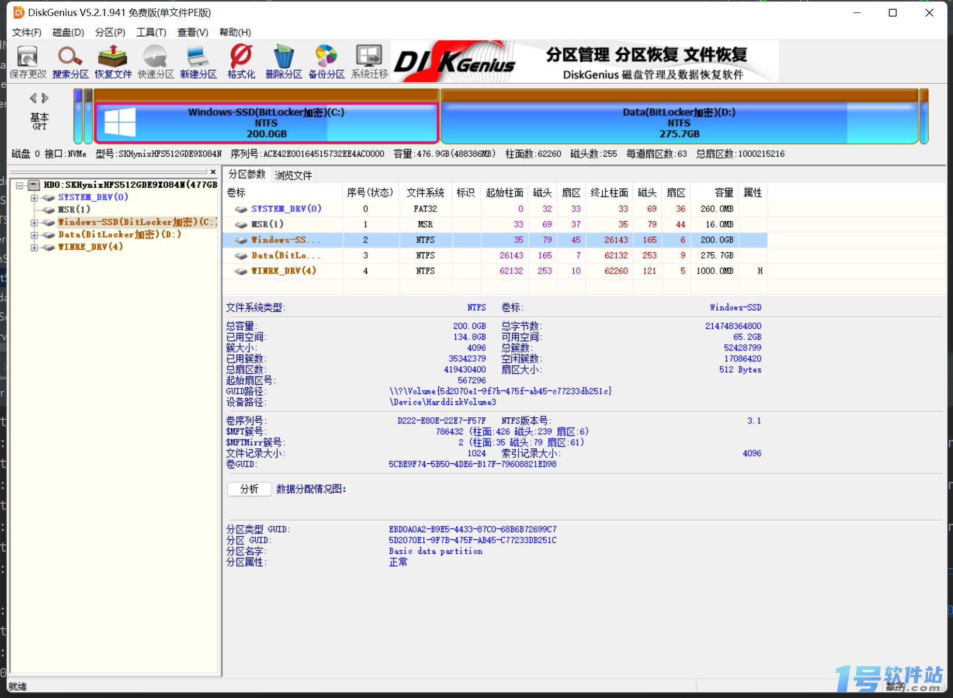Open the 查看(V) menu

pyautogui.click(x=193, y=33)
